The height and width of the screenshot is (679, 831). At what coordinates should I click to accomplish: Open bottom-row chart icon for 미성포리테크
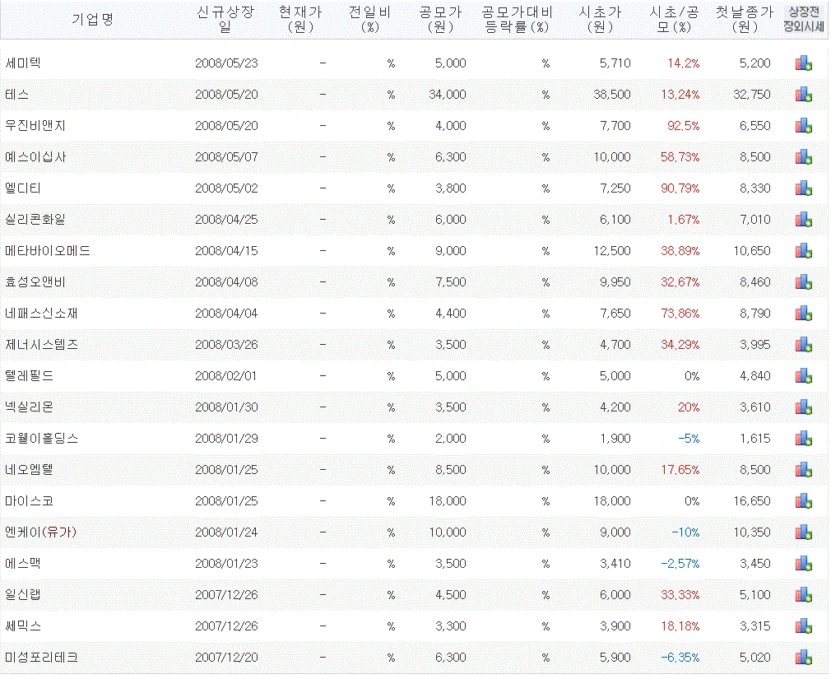point(804,657)
